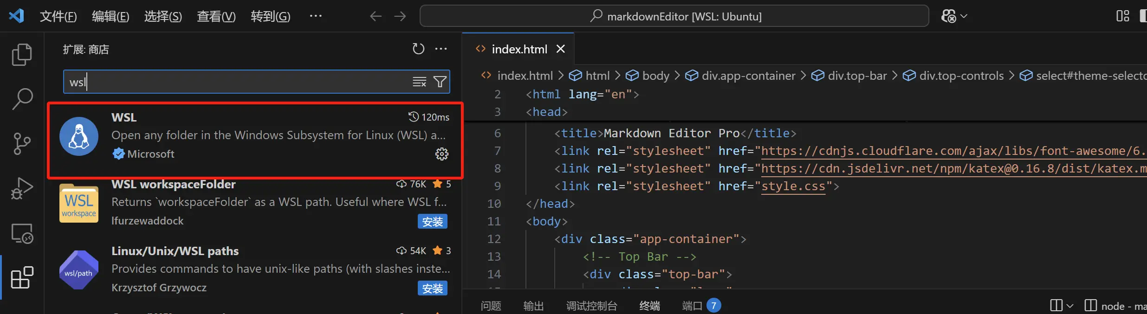
Task: Open the WSL extension by Microsoft
Action: (x=255, y=140)
